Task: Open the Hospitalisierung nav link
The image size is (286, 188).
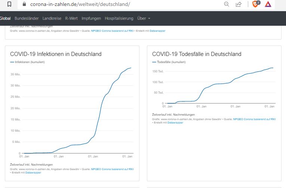Action: pos(119,18)
